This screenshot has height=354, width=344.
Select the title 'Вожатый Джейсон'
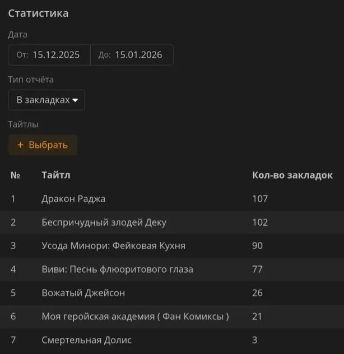tap(83, 293)
